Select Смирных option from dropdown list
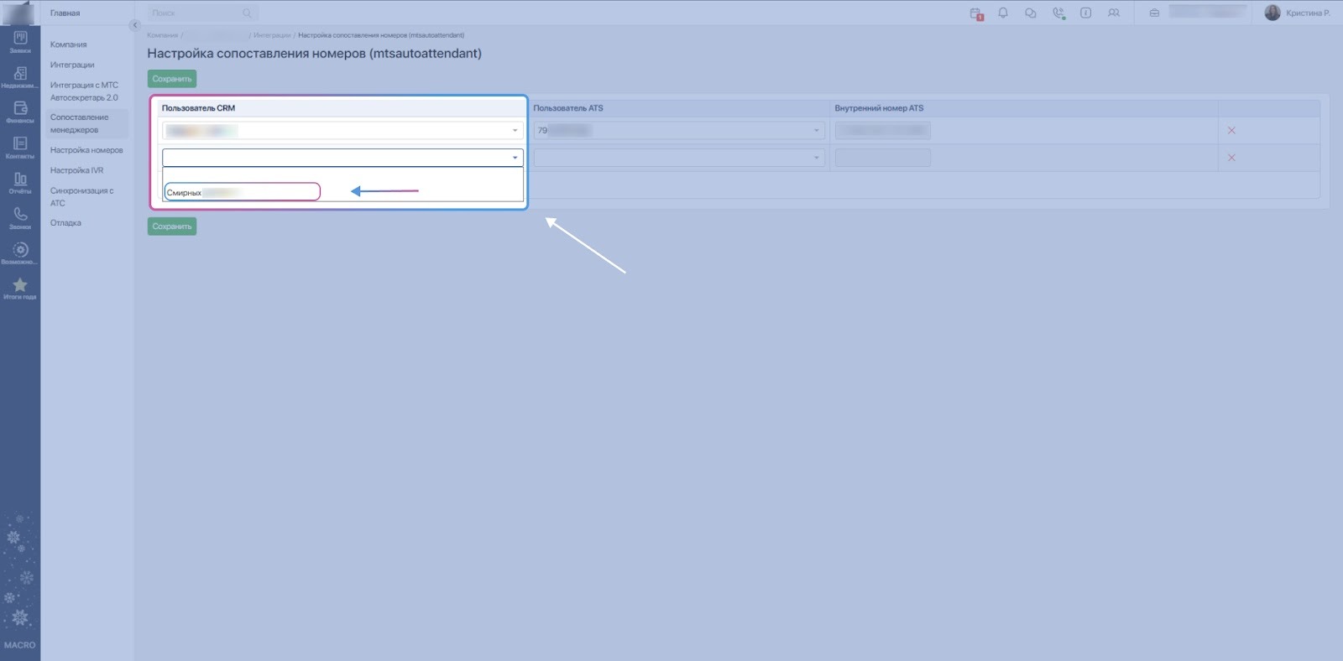 pos(242,192)
